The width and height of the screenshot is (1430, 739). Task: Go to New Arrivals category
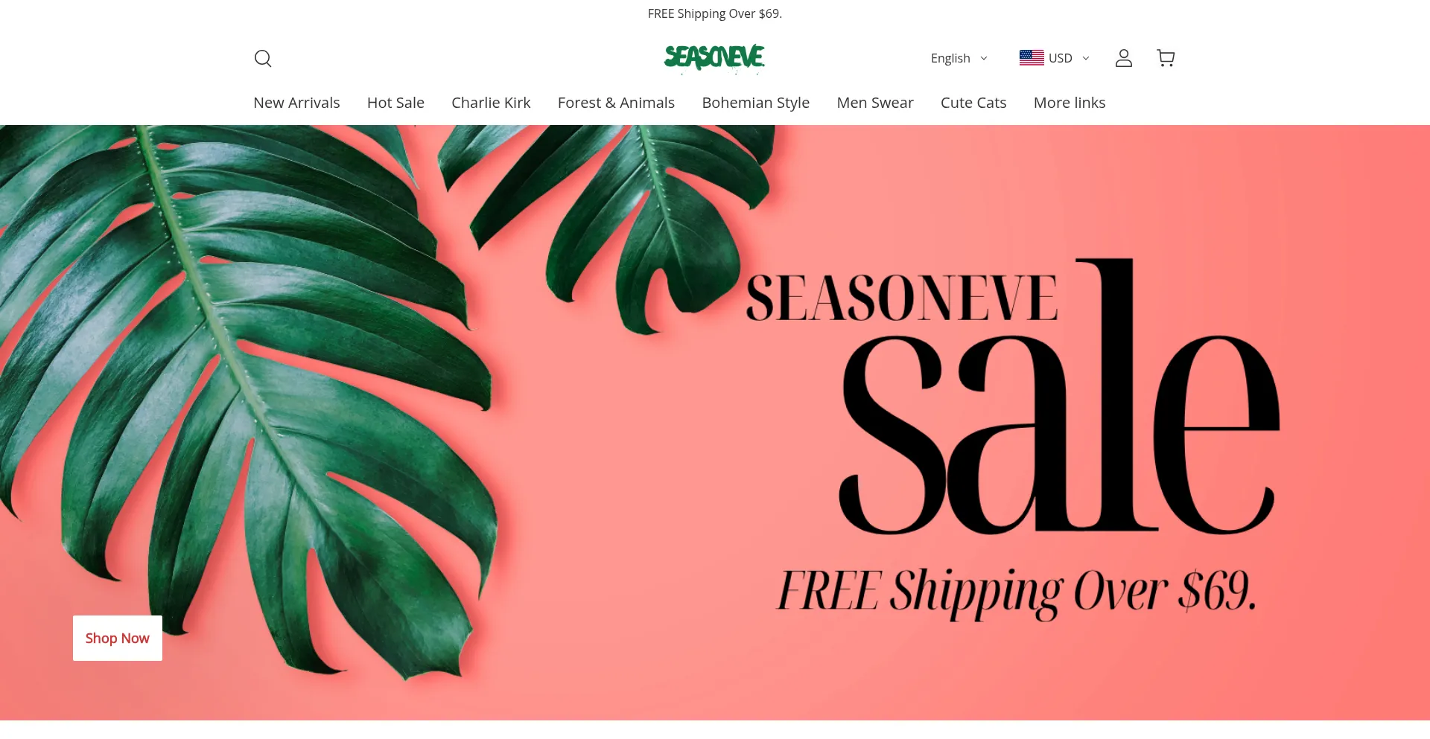coord(296,103)
